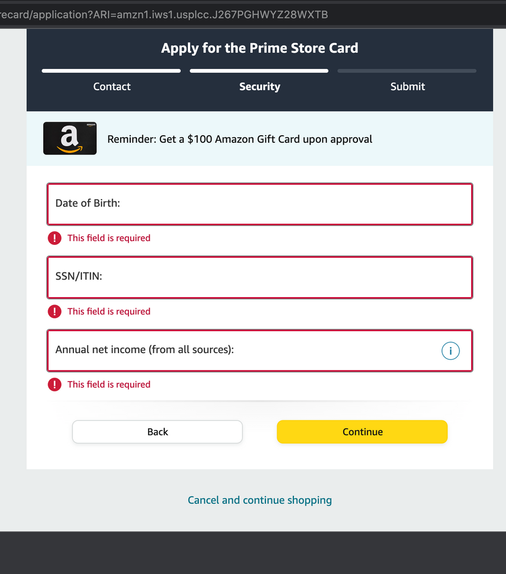The image size is (506, 574).
Task: Go to the Contact step
Action: tap(112, 86)
